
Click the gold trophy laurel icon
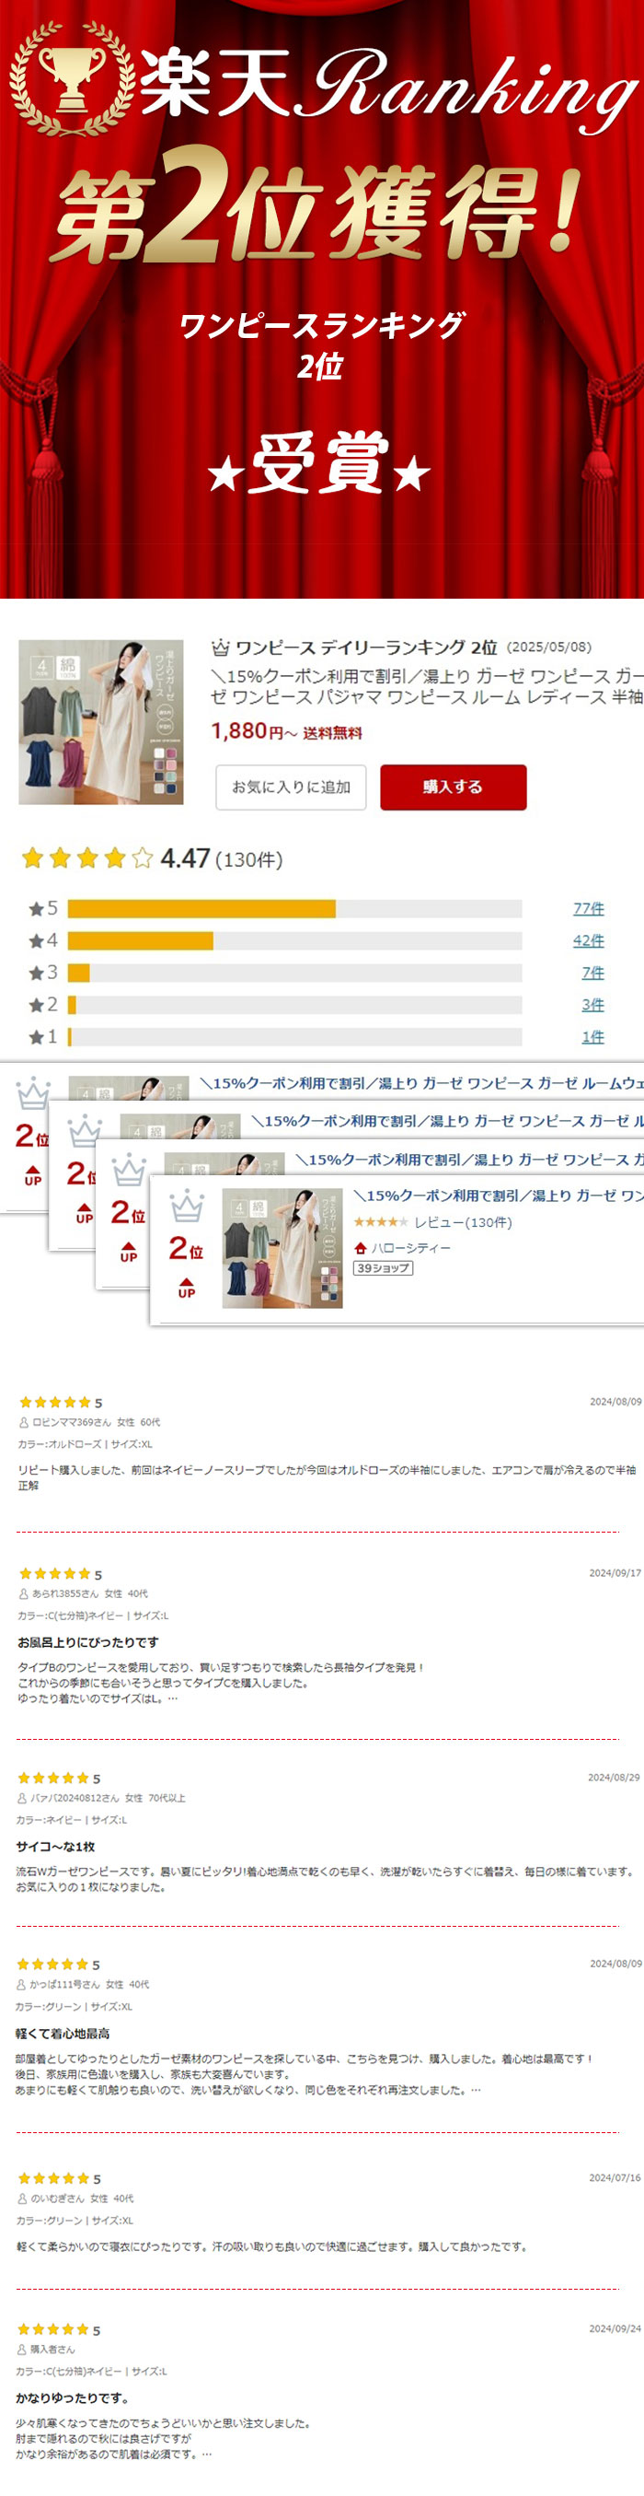72,78
